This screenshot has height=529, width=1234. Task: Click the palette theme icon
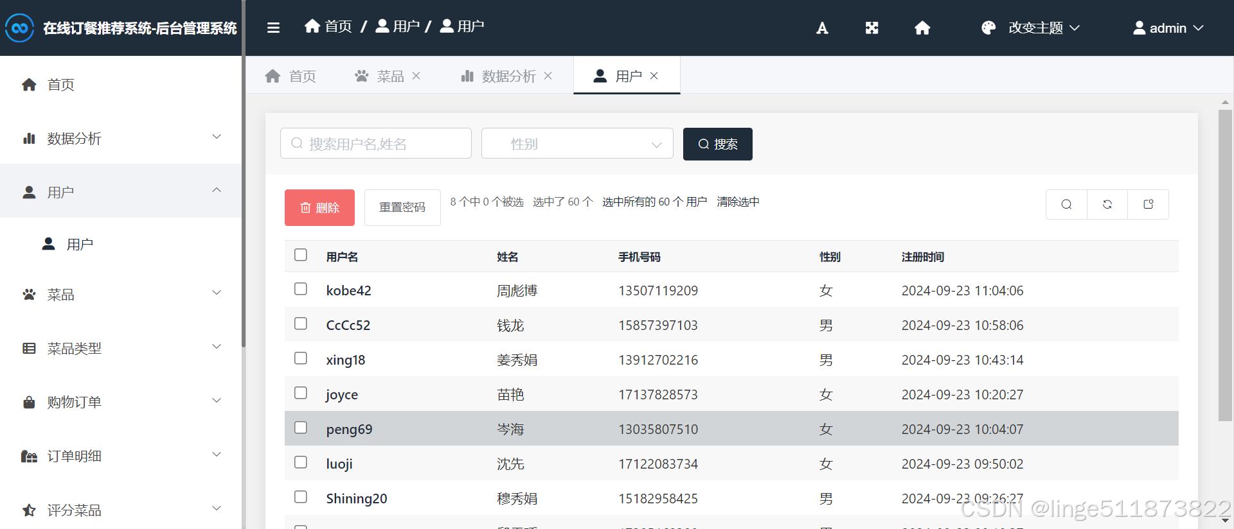(x=988, y=28)
